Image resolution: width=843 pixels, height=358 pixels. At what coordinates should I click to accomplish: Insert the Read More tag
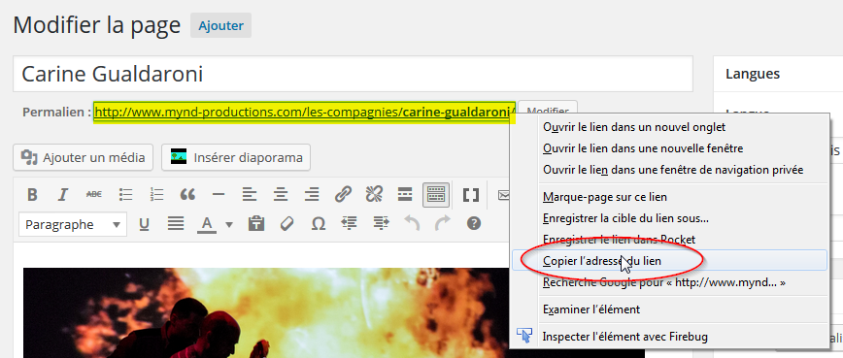(404, 194)
